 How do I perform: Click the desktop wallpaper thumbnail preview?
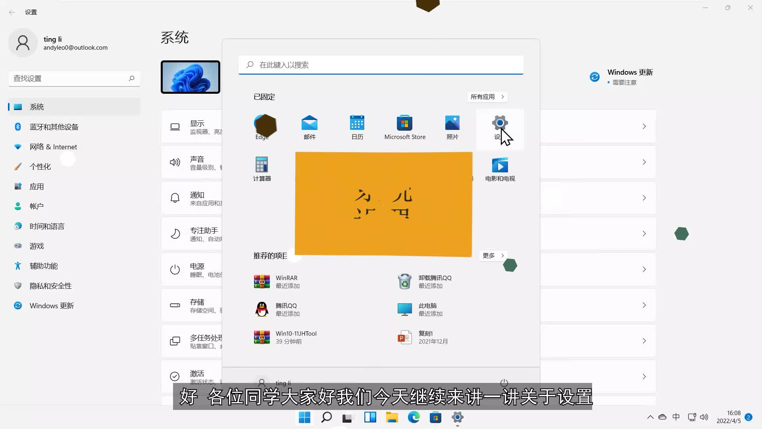point(190,77)
